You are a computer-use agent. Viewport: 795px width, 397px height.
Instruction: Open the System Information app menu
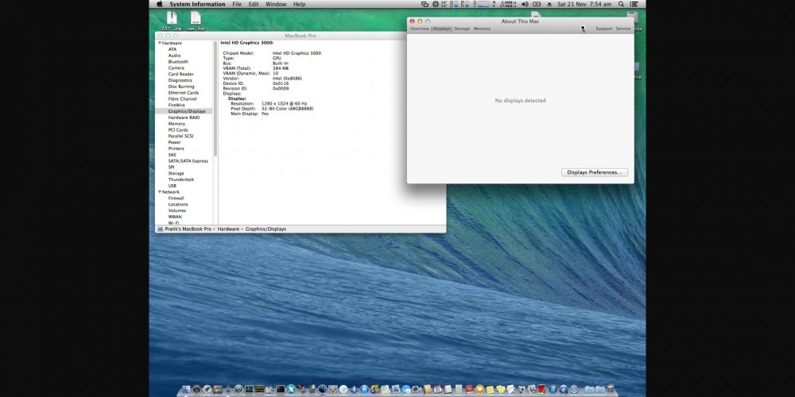(x=197, y=4)
